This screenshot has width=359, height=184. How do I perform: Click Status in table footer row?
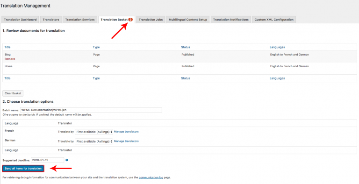pos(186,78)
